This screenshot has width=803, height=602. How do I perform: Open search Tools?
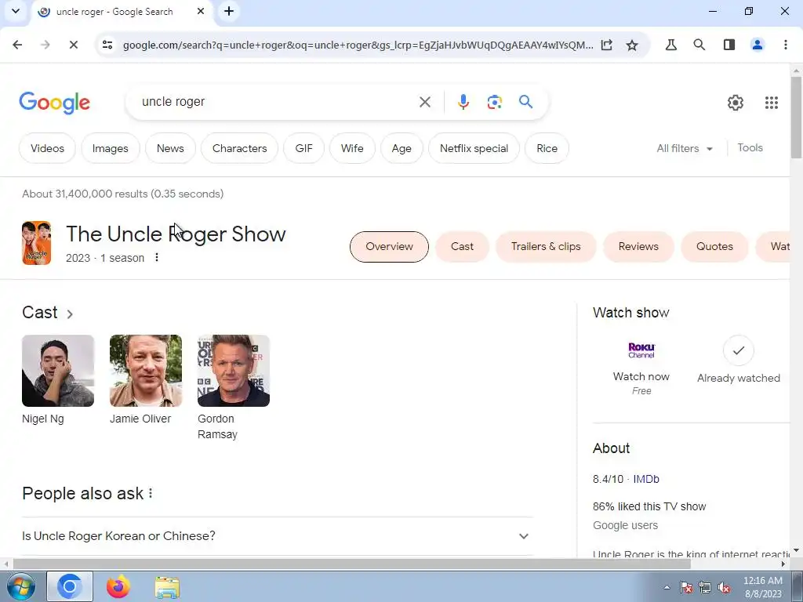point(750,148)
